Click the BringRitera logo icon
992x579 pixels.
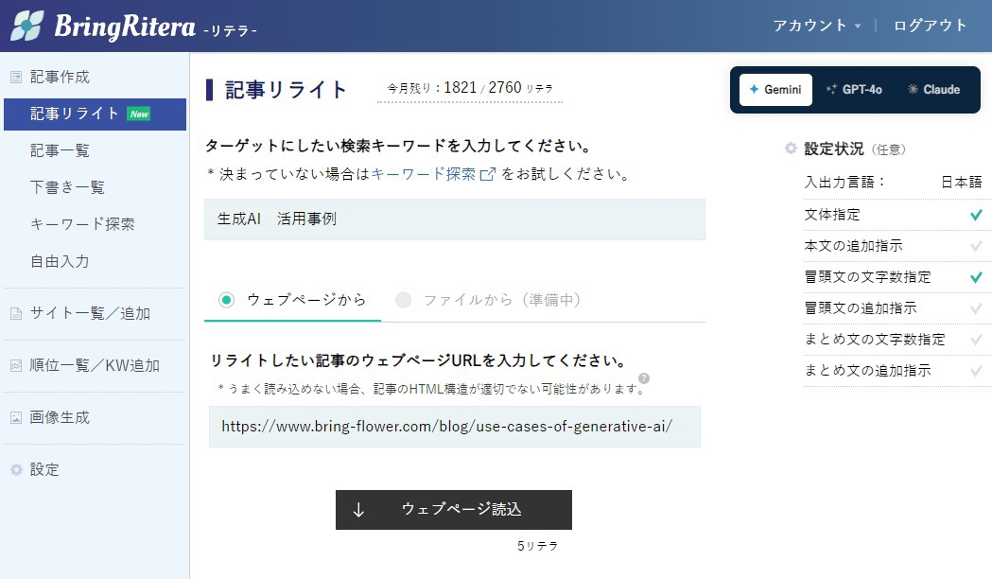(26, 26)
